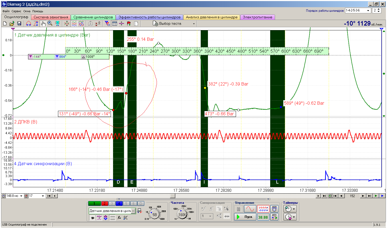Switch to Анализ давления в цилиндре tab
The width and height of the screenshot is (387, 228).
(x=212, y=17)
